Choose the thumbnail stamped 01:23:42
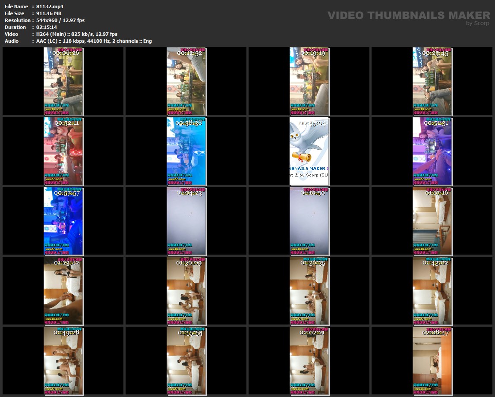 [x=63, y=291]
